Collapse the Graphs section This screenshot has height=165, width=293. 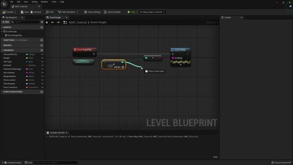tap(2, 27)
